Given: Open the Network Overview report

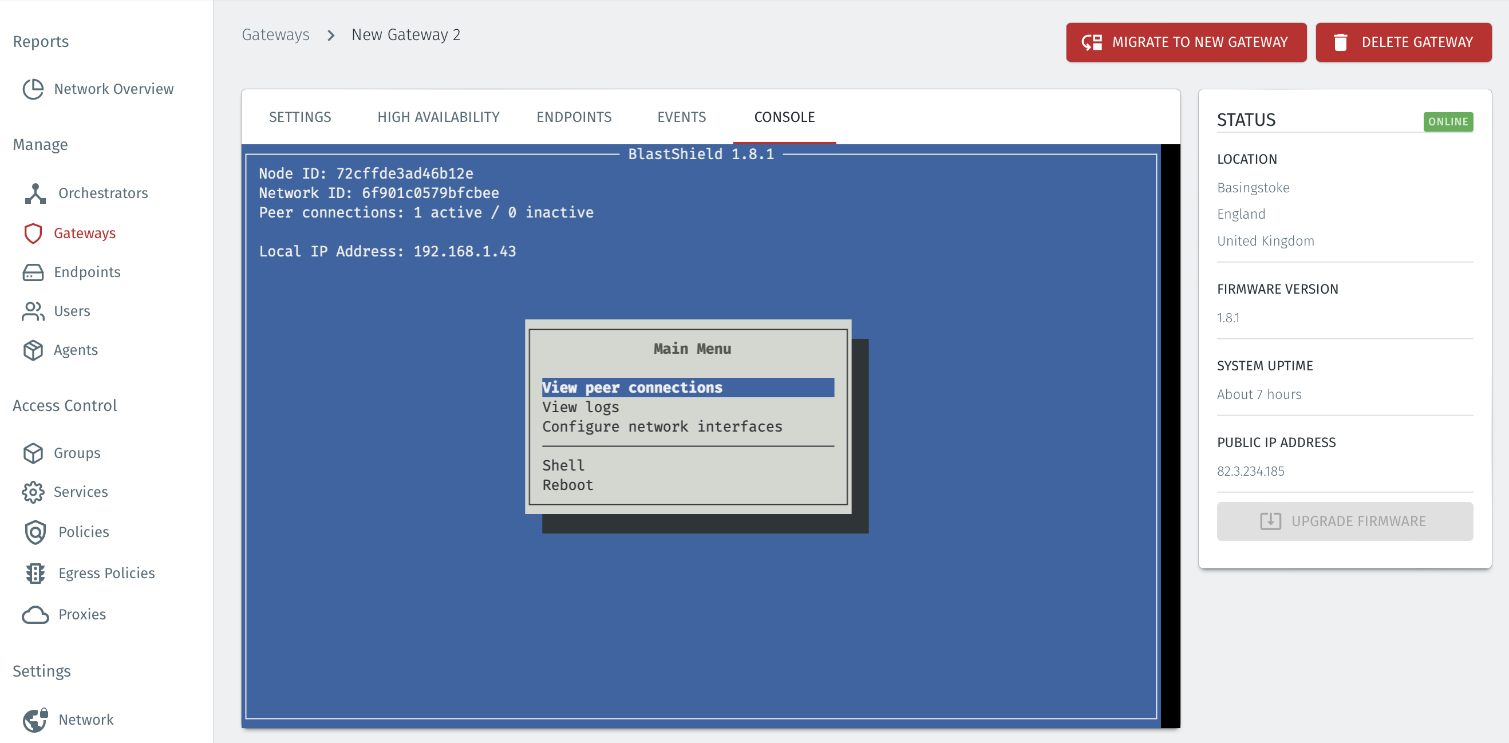Looking at the screenshot, I should point(33,89).
